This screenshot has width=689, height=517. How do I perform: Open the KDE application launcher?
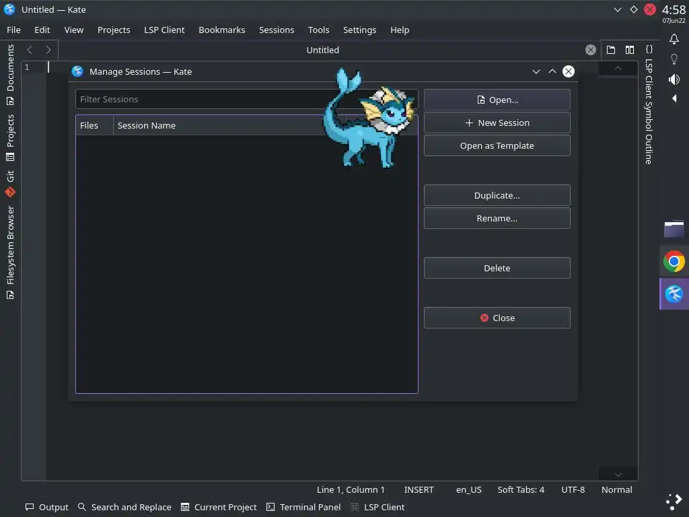[674, 502]
